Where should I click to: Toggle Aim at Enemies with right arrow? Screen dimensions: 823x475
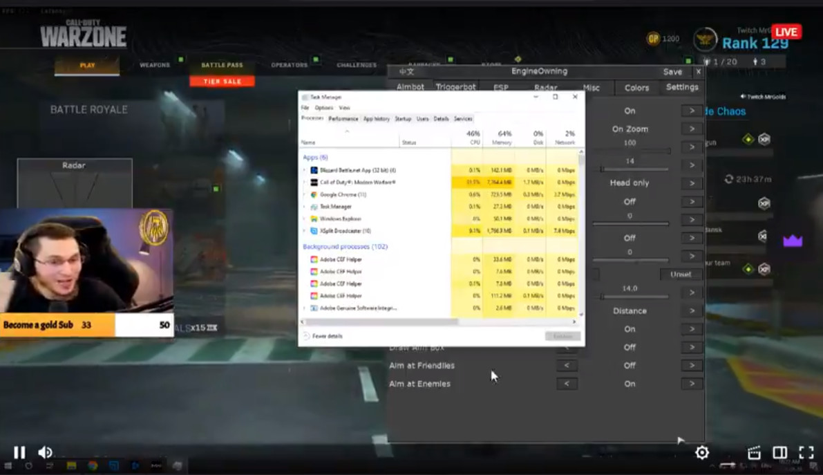[692, 384]
